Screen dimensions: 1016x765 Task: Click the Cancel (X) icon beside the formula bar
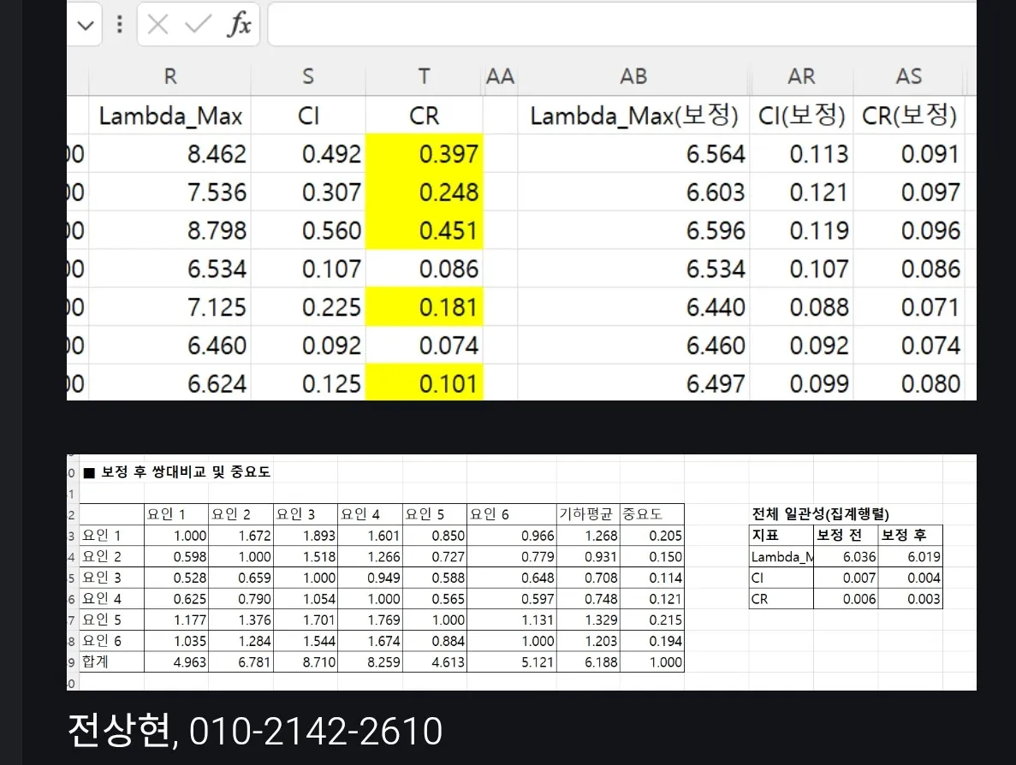click(157, 24)
